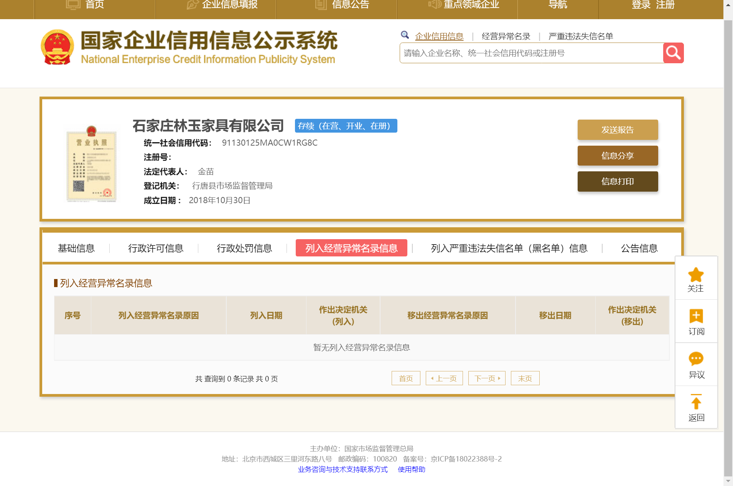Click the 发送报告 button
733x486 pixels.
(618, 130)
